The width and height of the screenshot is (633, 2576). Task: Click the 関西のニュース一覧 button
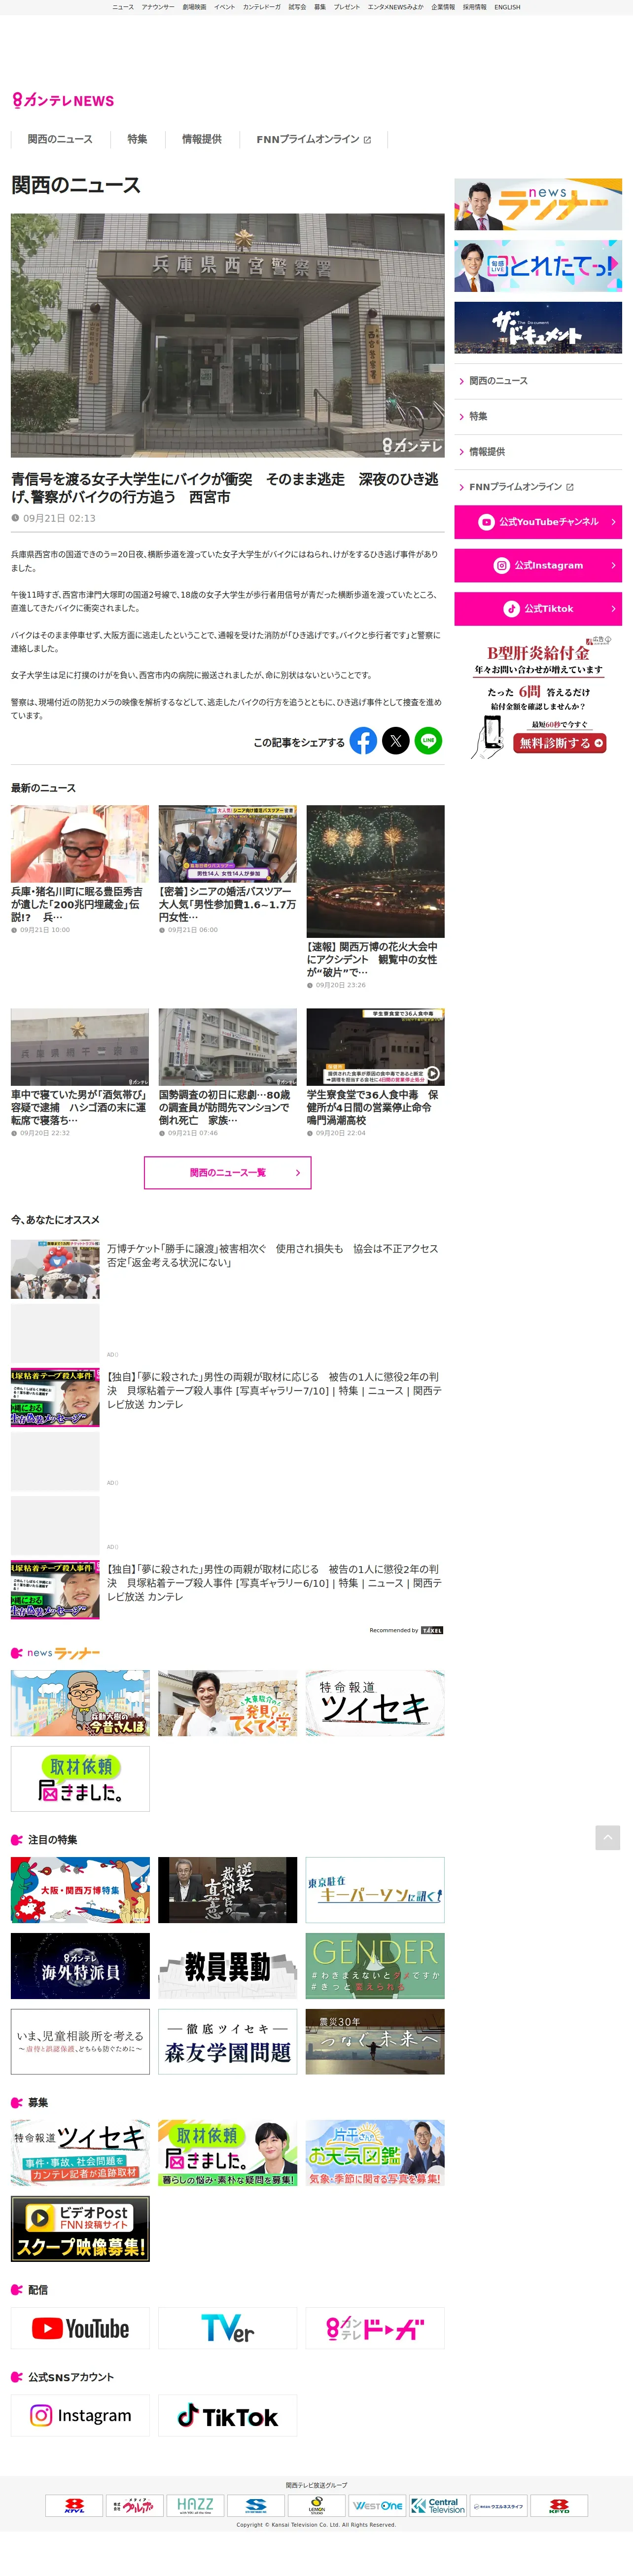click(228, 1172)
